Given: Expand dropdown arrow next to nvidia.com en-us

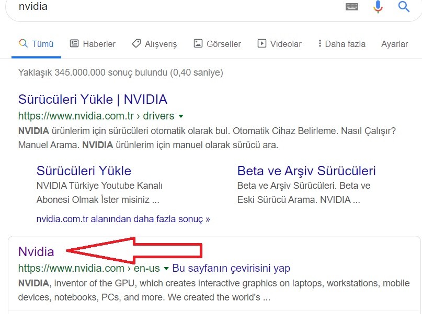Looking at the screenshot, I should (x=166, y=269).
